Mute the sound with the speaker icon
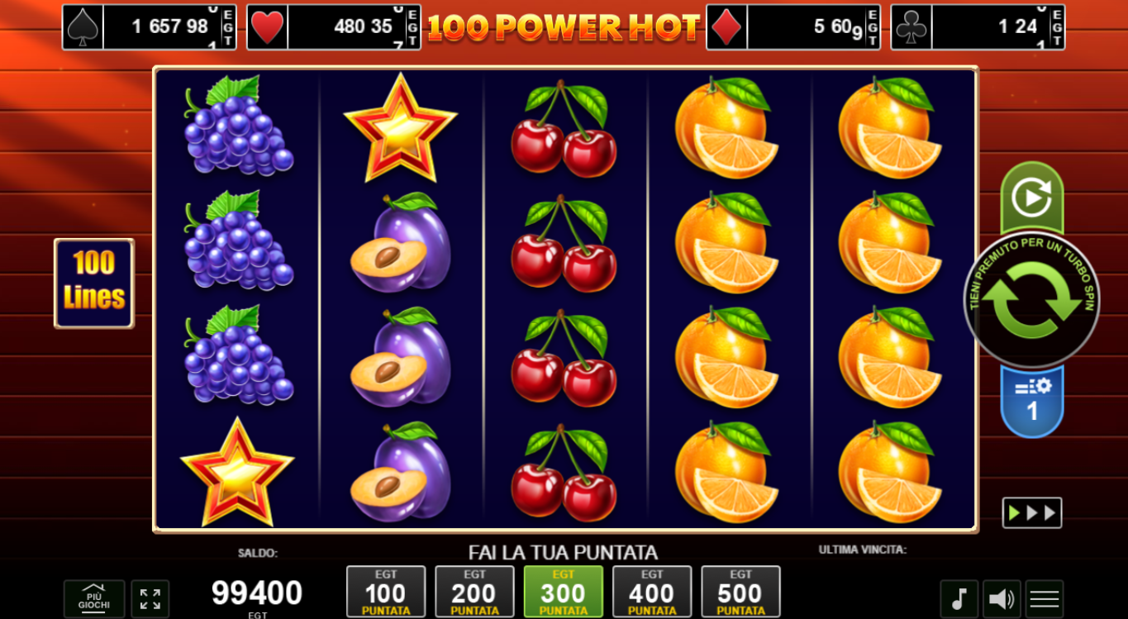1128x619 pixels. (1002, 599)
